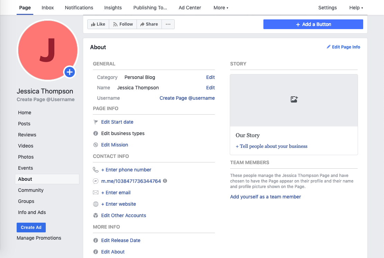Open Settings in top navigation
The height and width of the screenshot is (258, 384).
pyautogui.click(x=328, y=8)
